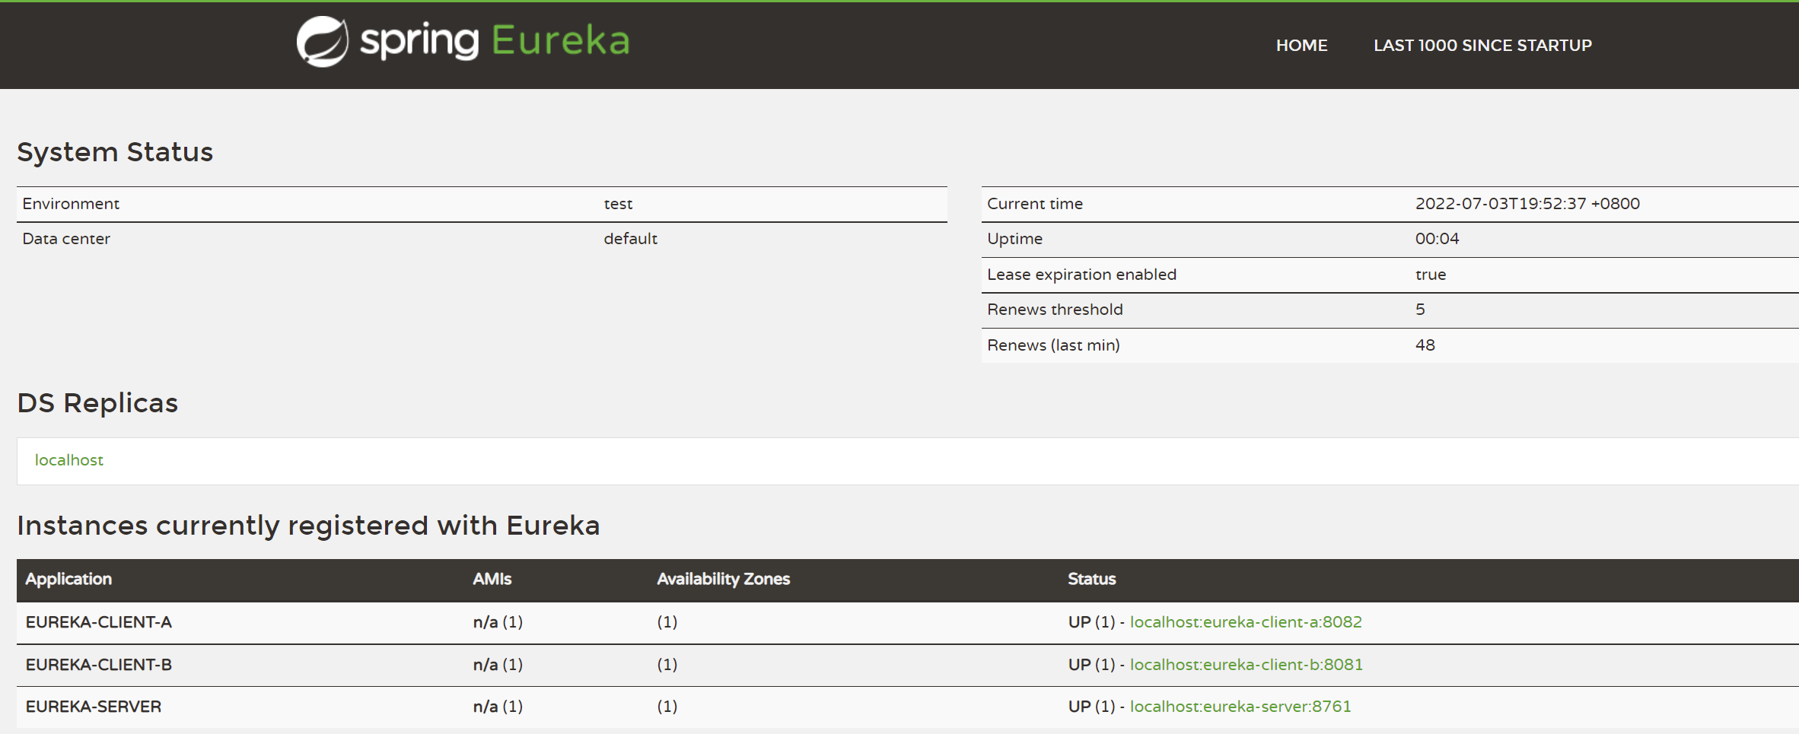Select the uptime value 00:04
The image size is (1799, 734).
click(1437, 239)
